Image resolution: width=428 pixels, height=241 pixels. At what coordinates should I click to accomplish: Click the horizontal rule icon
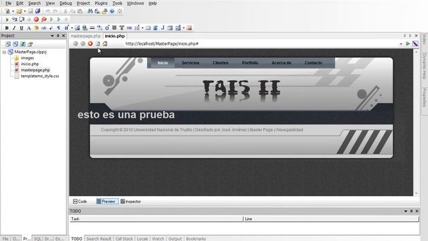click(92, 28)
